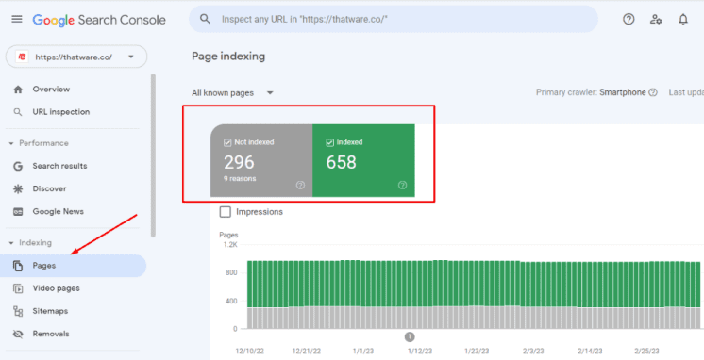Uncheck the Indexed checkbox
704x360 pixels.
click(329, 142)
